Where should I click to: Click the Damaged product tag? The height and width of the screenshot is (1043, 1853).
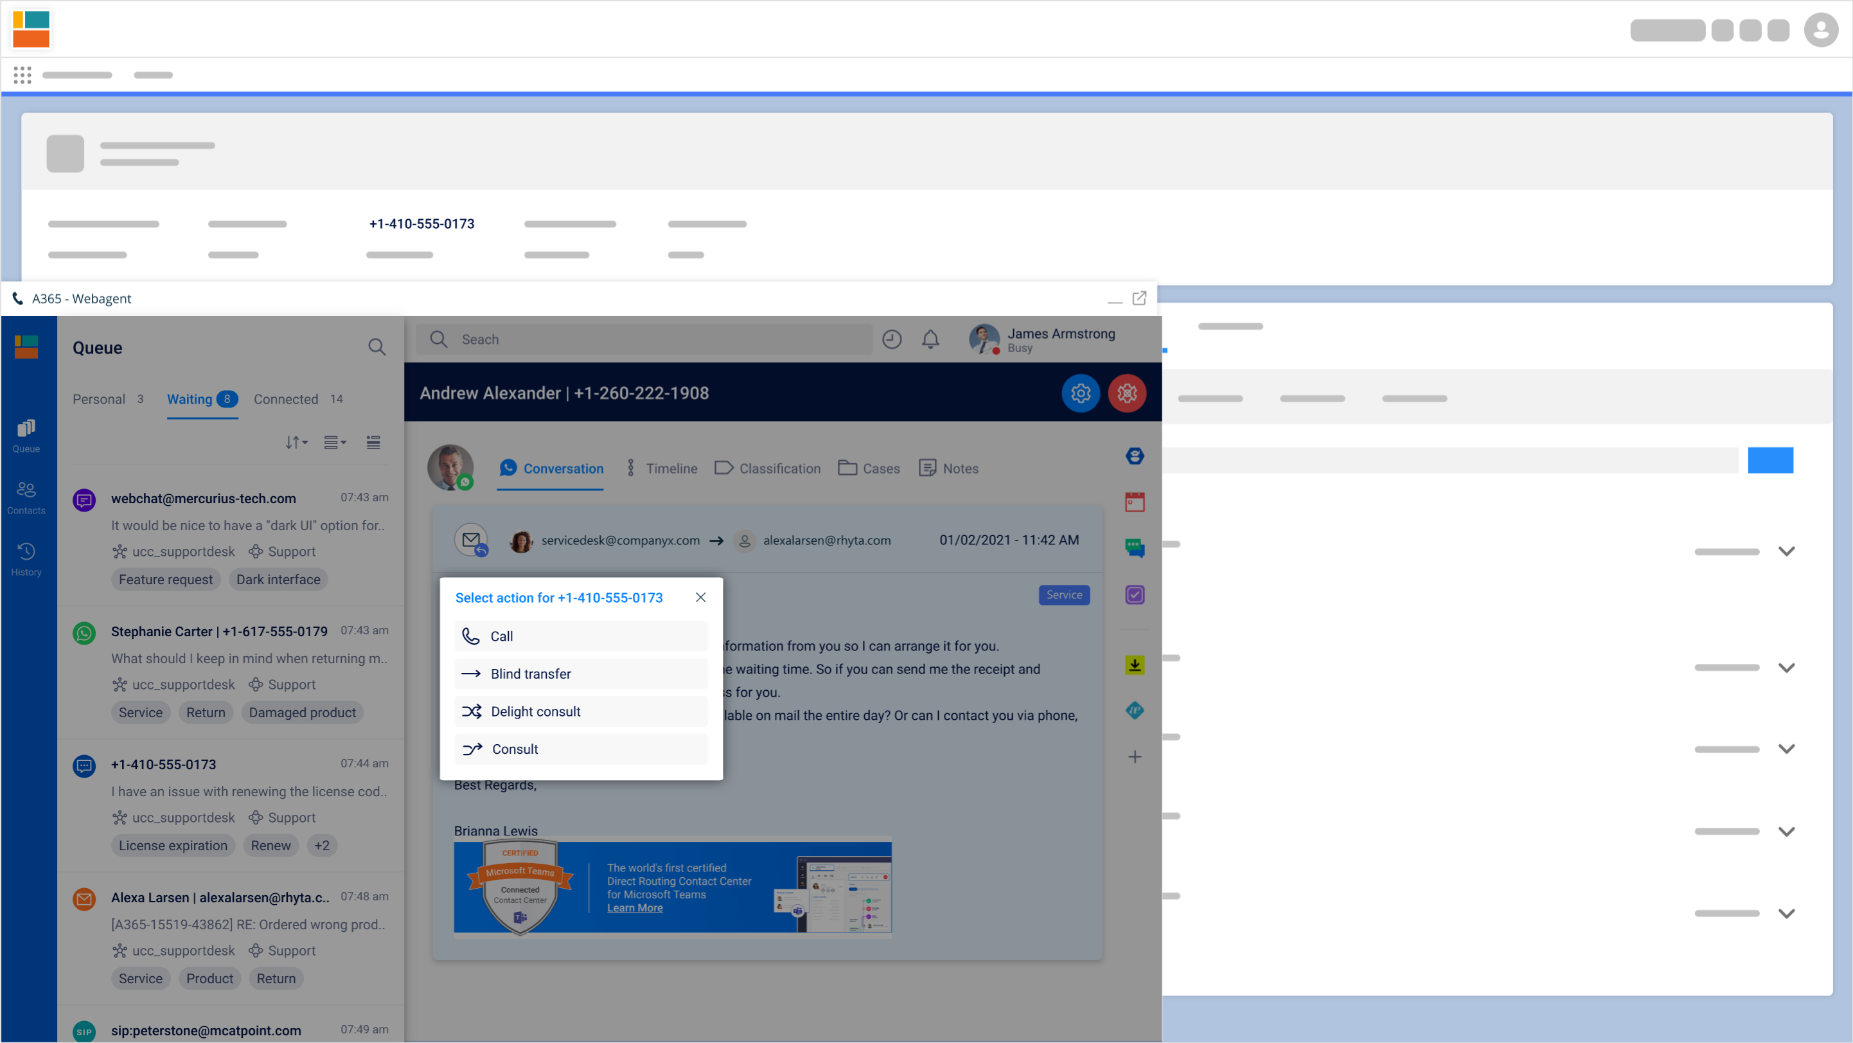[x=302, y=713]
